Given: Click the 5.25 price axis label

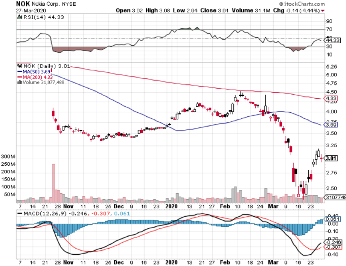Looking at the screenshot, I should [331, 67].
